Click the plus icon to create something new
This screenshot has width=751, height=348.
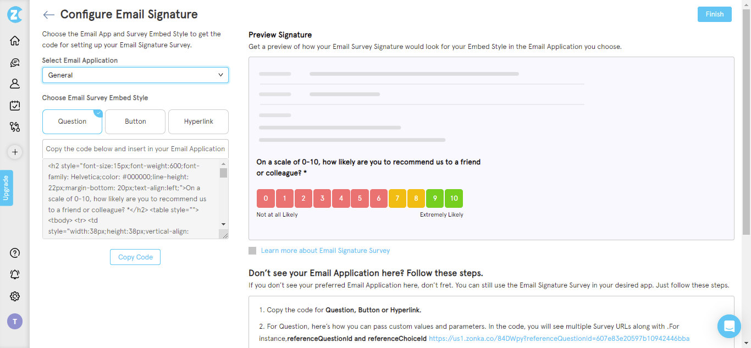(15, 152)
